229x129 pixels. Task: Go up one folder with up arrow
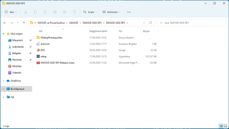click(x=24, y=23)
